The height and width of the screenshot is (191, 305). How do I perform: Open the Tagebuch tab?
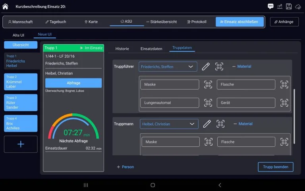(x=56, y=22)
